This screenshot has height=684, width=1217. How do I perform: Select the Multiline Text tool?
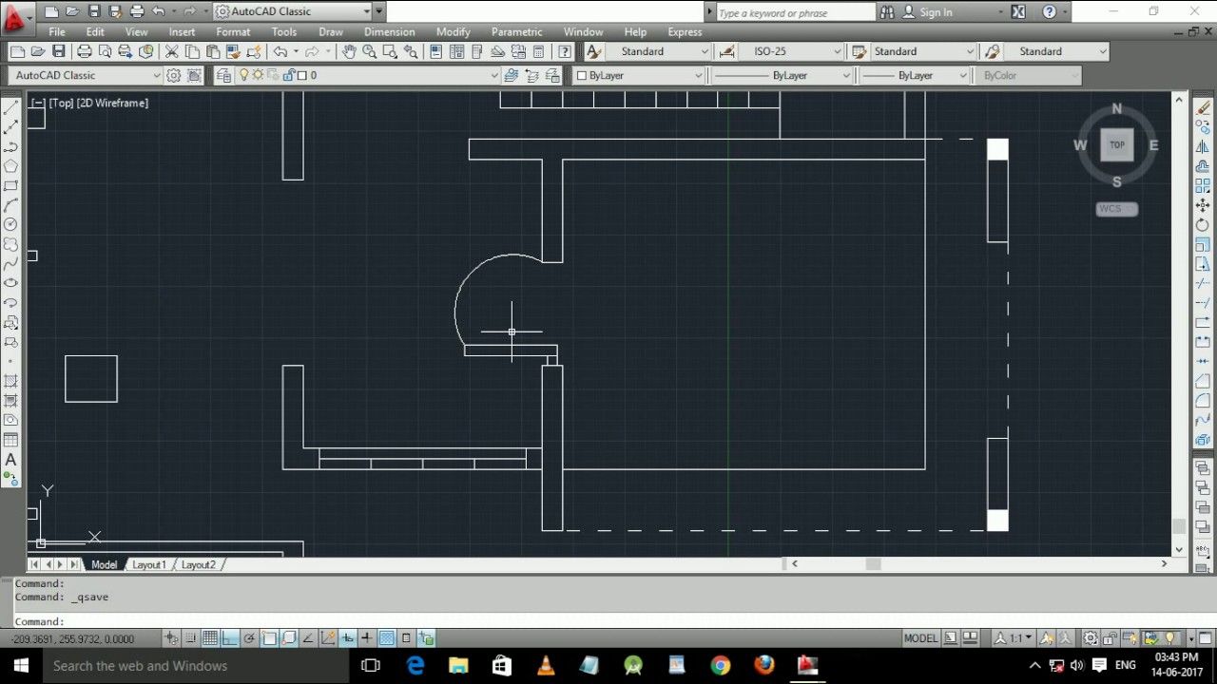pyautogui.click(x=11, y=460)
